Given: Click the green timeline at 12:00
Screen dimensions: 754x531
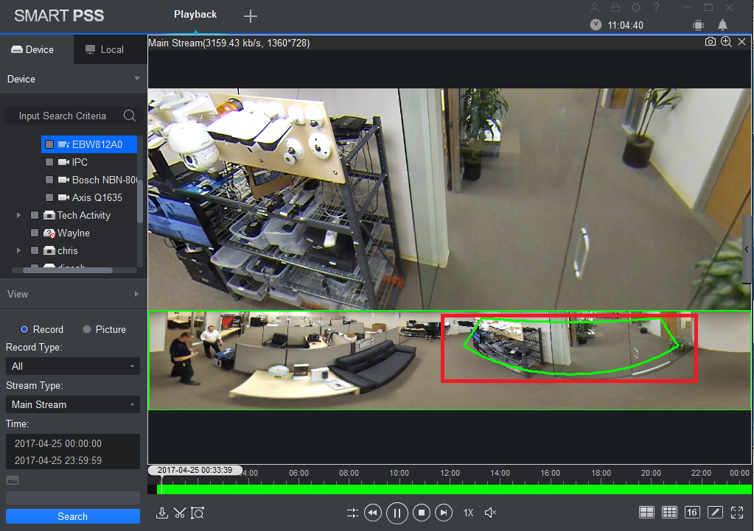Looking at the screenshot, I should coord(450,490).
